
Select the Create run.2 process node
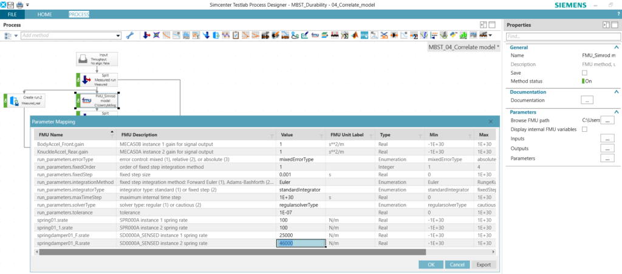coord(24,100)
